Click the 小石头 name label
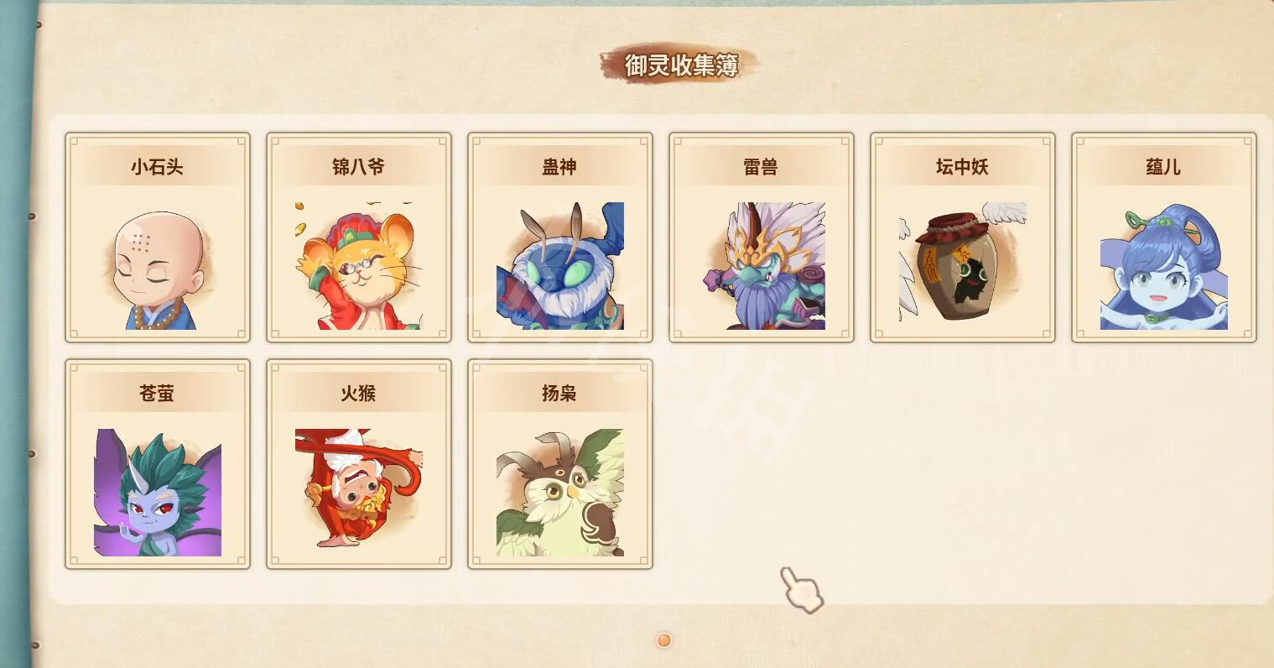1274x668 pixels. 157,166
